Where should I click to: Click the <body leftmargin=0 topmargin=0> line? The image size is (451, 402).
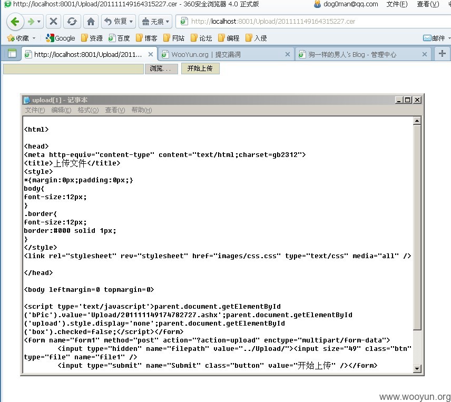click(x=89, y=290)
